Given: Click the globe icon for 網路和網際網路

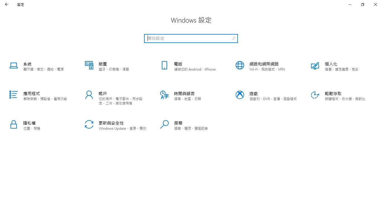Looking at the screenshot, I should 240,65.
